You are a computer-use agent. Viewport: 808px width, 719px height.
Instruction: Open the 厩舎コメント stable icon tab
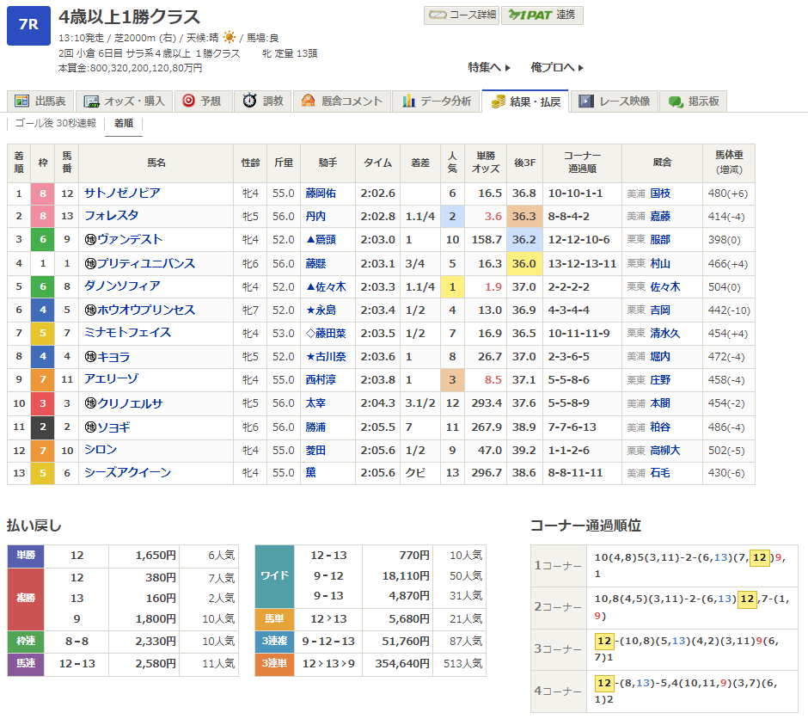pos(309,101)
